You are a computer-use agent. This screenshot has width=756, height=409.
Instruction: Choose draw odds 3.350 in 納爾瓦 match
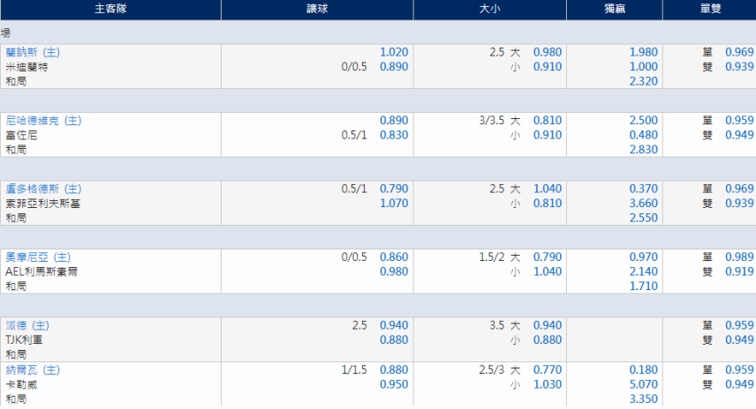(644, 399)
